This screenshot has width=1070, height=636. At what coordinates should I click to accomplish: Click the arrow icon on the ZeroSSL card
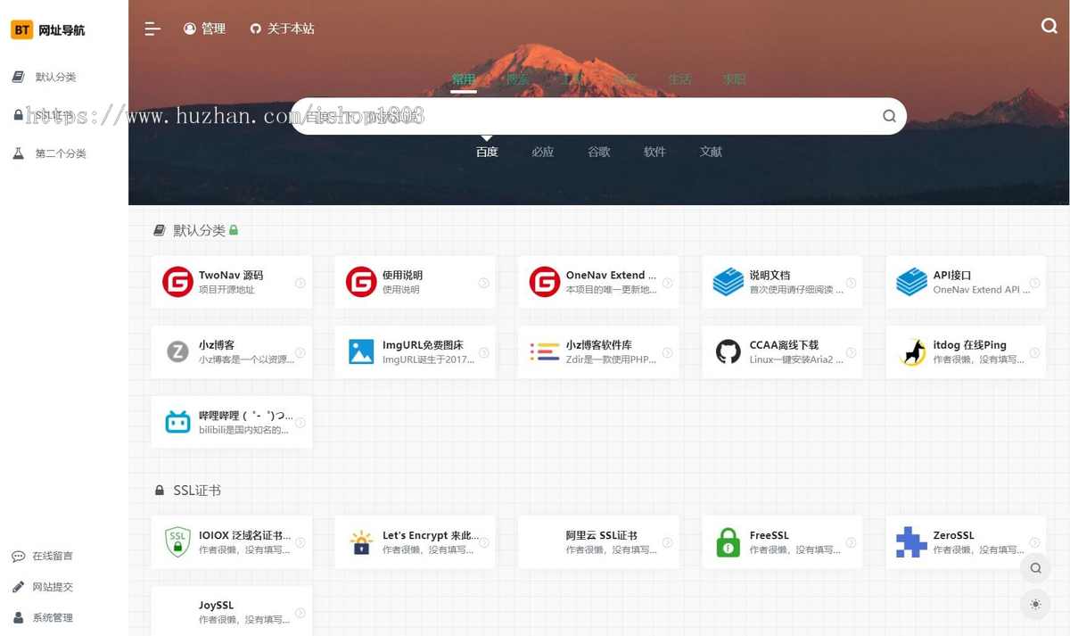(1035, 542)
